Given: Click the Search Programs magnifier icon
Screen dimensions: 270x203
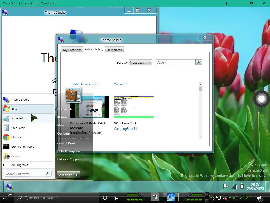Looking at the screenshot, I should click(48, 173).
